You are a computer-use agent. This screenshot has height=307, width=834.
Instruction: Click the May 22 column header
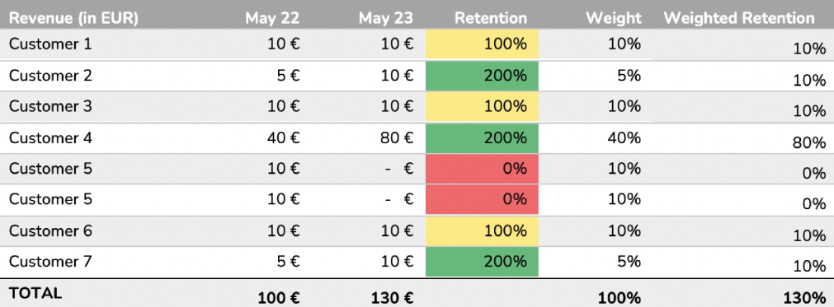pyautogui.click(x=272, y=19)
